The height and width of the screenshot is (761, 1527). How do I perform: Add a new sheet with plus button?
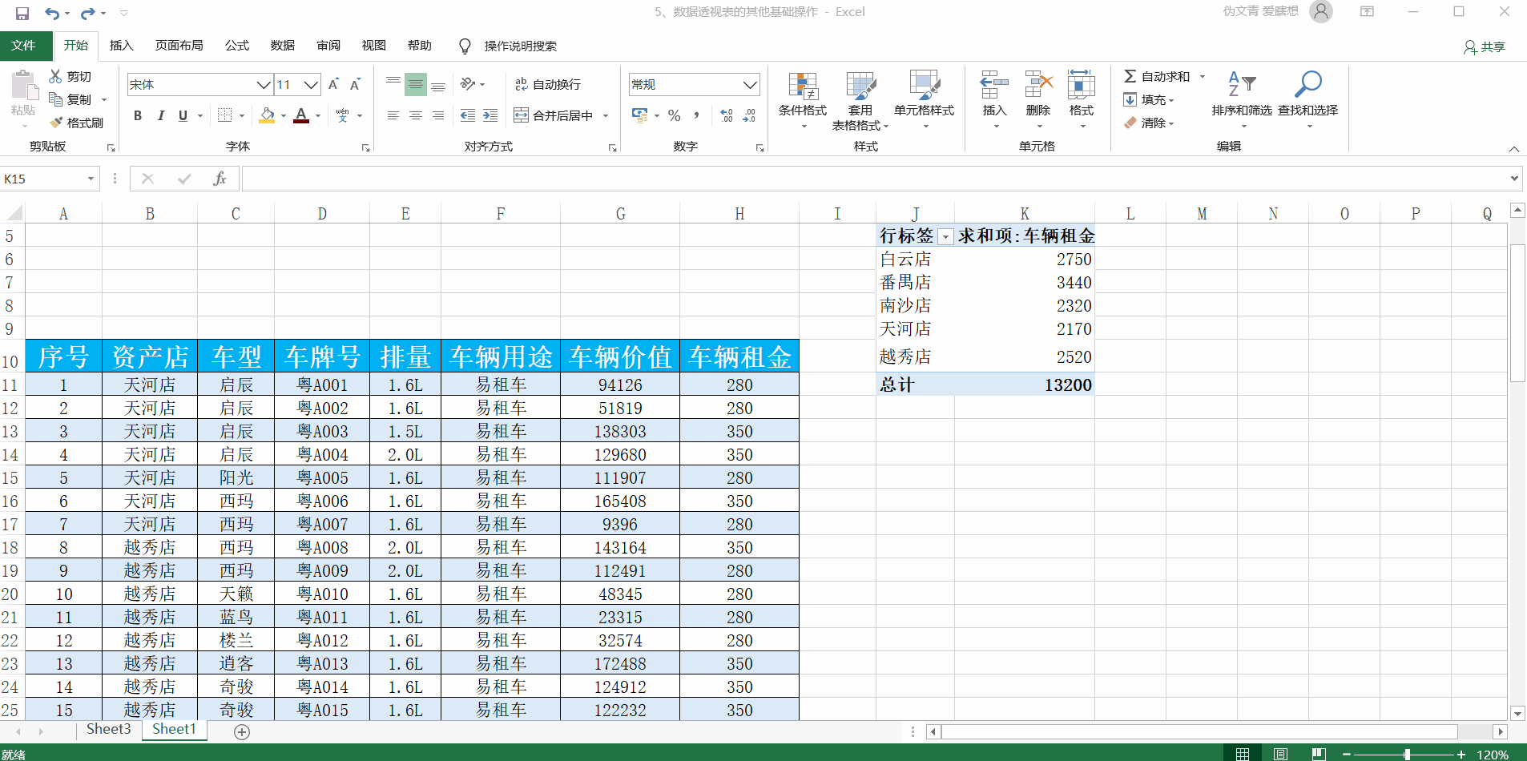242,731
